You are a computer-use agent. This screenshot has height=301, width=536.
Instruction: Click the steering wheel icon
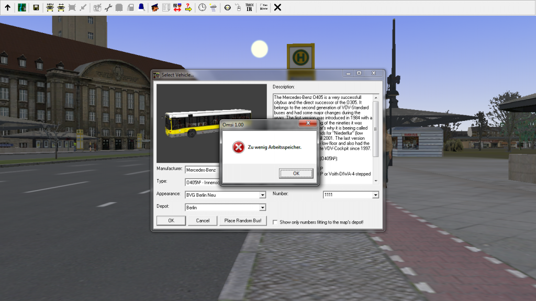(227, 7)
